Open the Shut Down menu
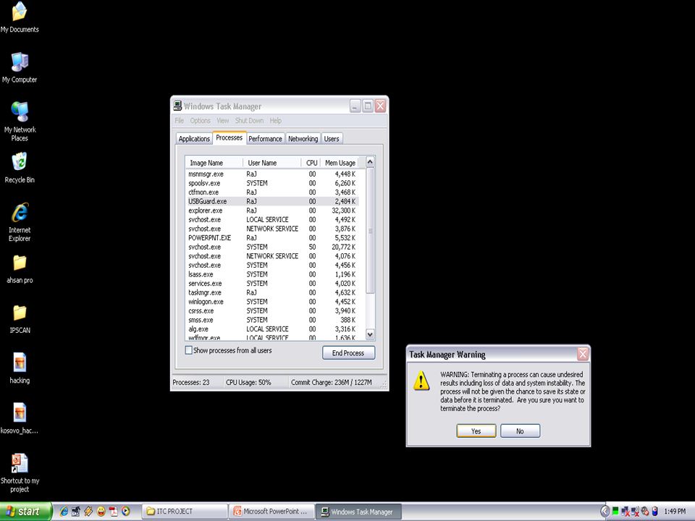 click(249, 121)
